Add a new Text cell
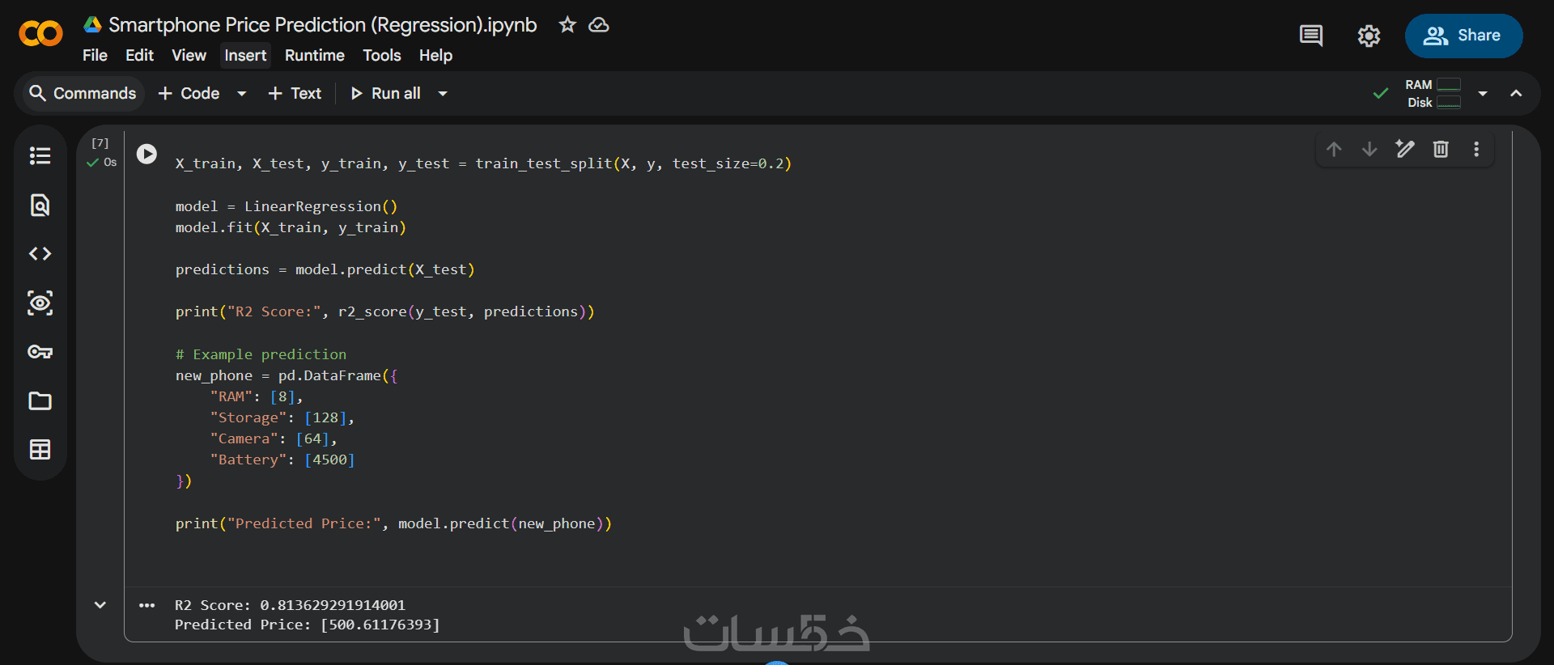 point(295,94)
